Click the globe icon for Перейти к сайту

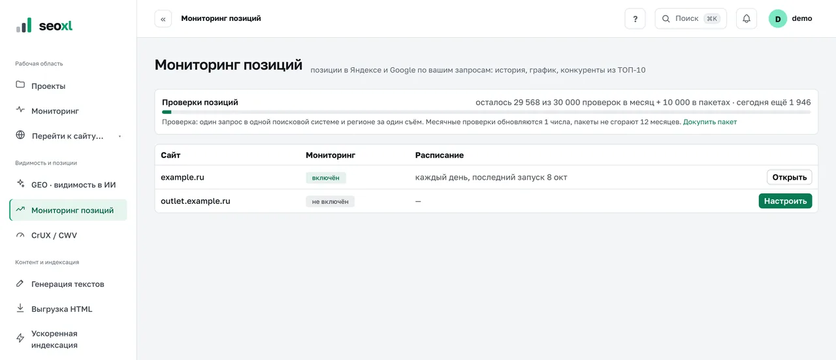coord(20,135)
